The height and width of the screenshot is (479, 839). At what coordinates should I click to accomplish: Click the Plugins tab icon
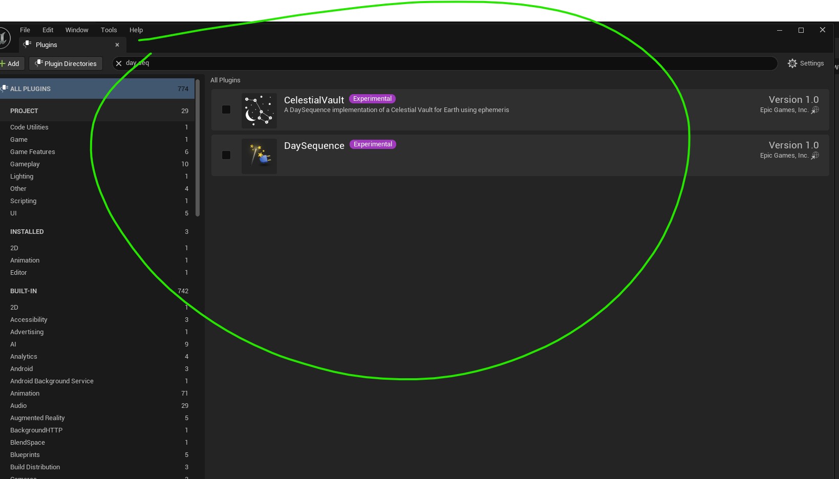(x=28, y=45)
